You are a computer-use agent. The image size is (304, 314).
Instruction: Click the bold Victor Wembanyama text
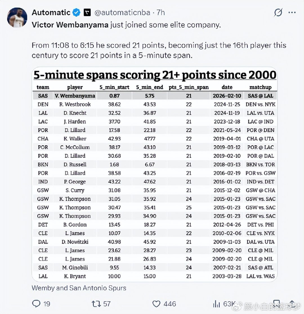(70, 24)
